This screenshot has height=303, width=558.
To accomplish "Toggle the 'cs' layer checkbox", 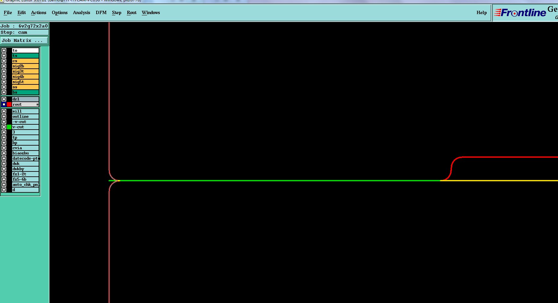I will [4, 61].
